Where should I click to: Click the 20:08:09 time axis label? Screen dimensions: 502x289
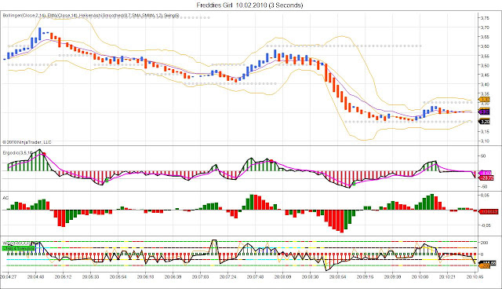282,276
